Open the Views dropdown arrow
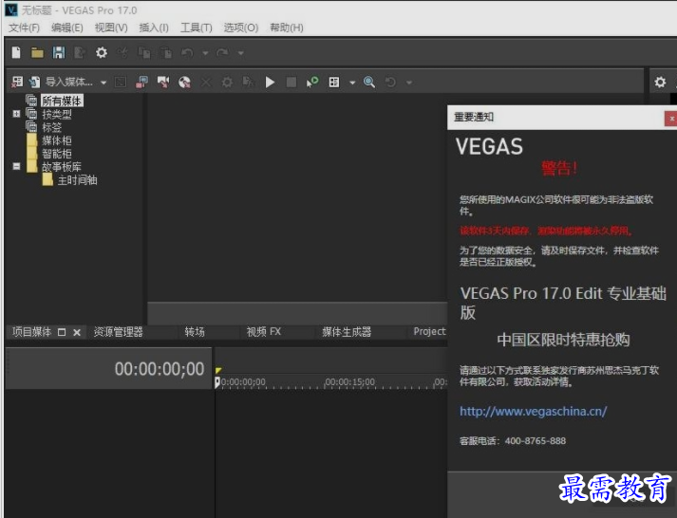Screen dimensions: 677x518 point(352,83)
